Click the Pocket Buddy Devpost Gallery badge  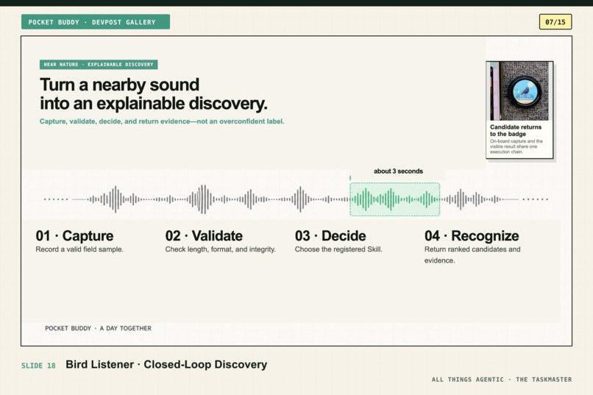pos(96,22)
